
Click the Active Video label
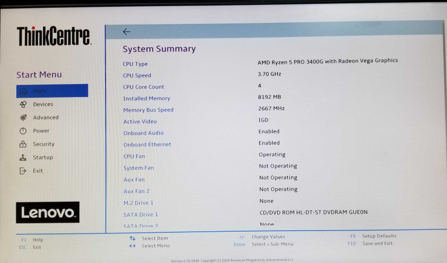[x=140, y=122]
